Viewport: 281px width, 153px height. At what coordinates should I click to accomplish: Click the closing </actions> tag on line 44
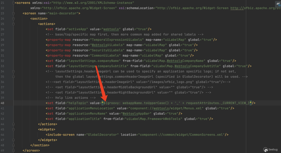click(x=48, y=124)
